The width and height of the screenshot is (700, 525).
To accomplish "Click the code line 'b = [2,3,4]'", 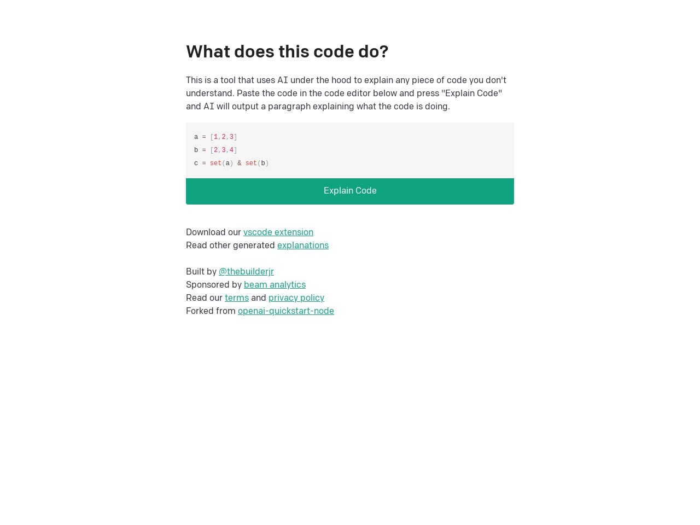I will (x=215, y=150).
